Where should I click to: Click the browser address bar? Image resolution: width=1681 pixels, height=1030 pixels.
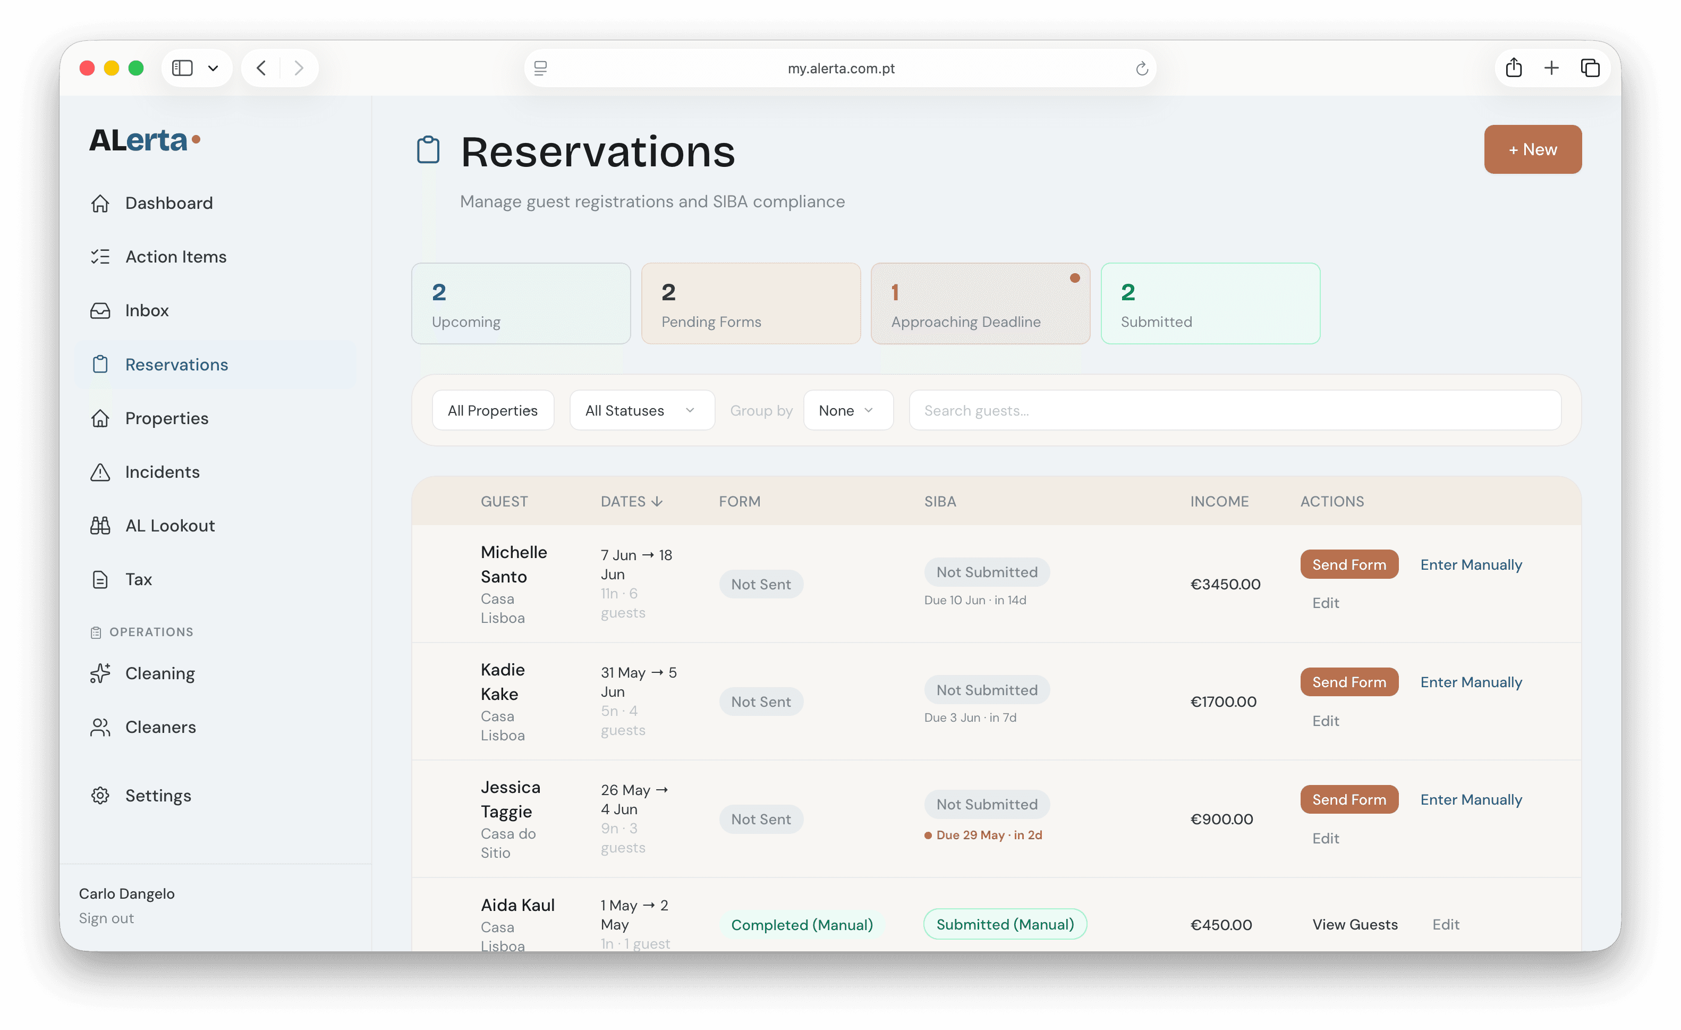click(x=840, y=68)
